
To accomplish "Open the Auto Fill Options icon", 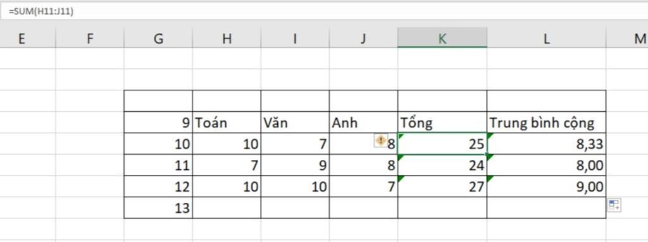I will [x=614, y=205].
